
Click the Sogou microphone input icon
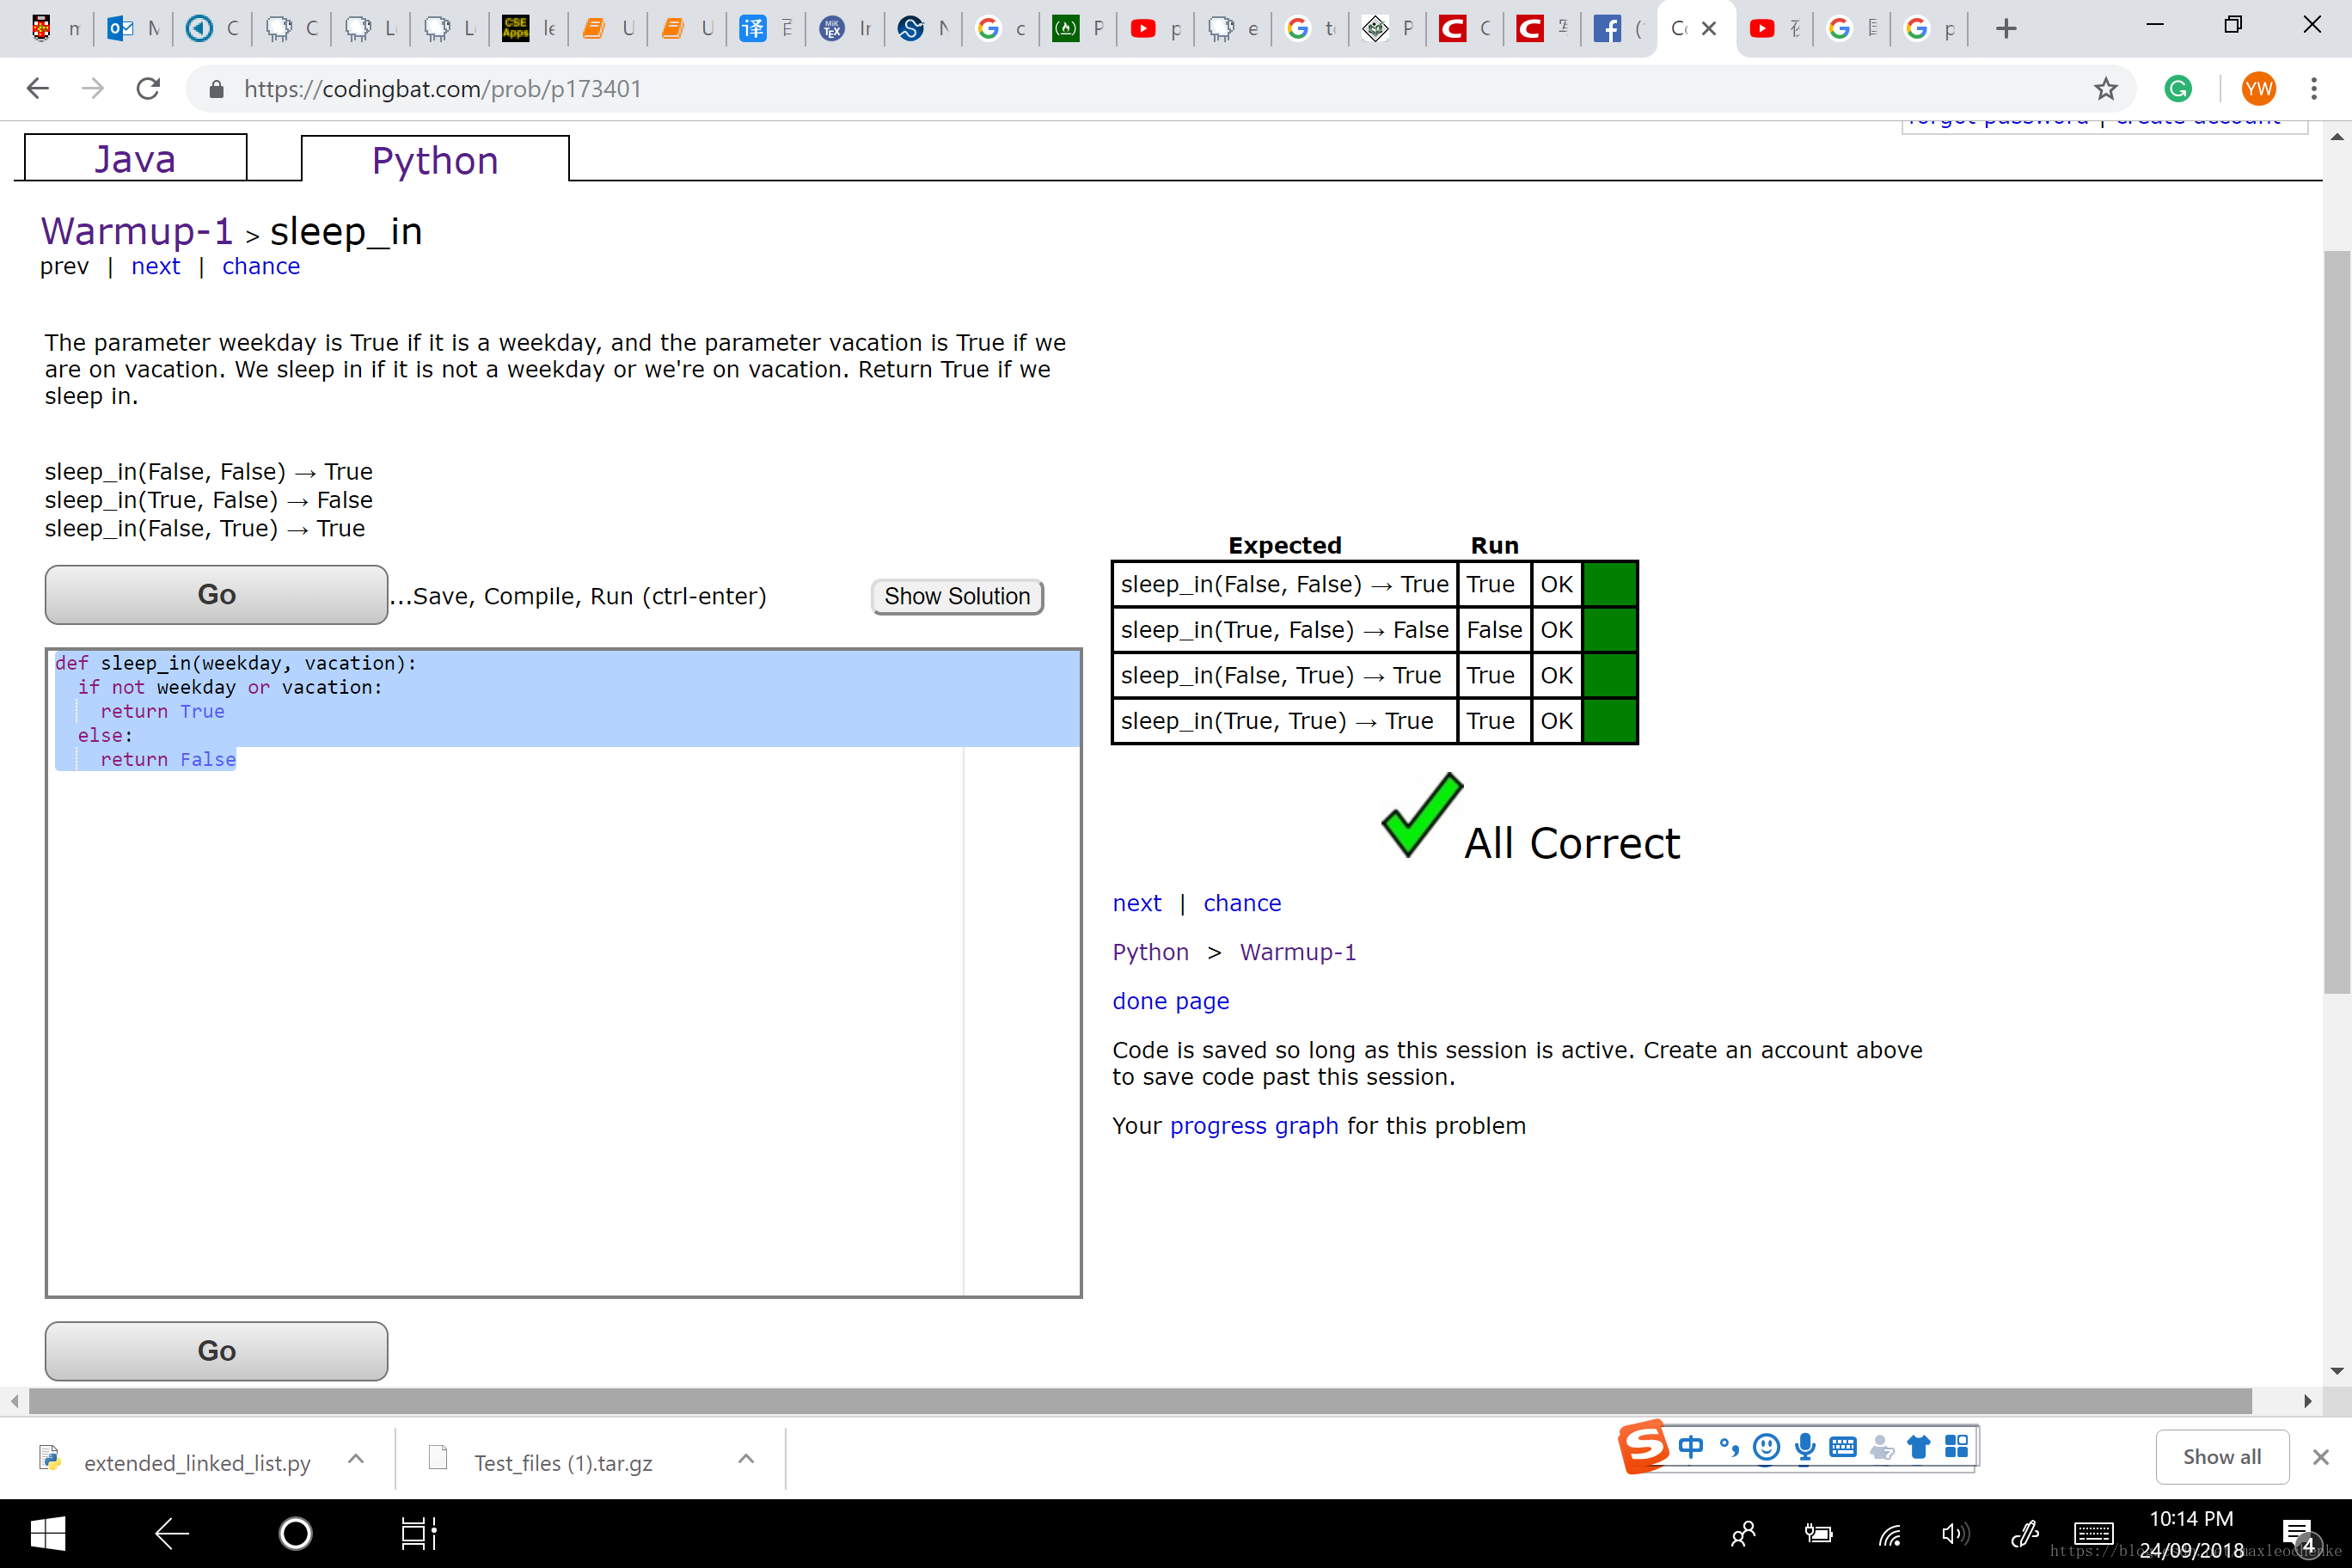tap(1804, 1447)
